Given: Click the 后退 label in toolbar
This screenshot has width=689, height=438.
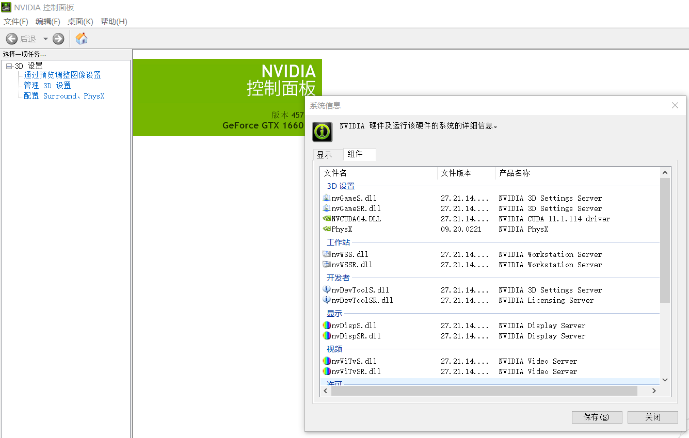Looking at the screenshot, I should (28, 39).
